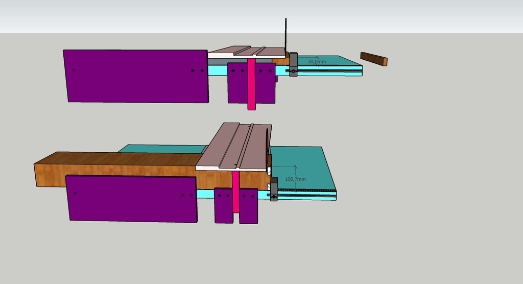Select the upper model's pink vertical strip

pyautogui.click(x=251, y=84)
